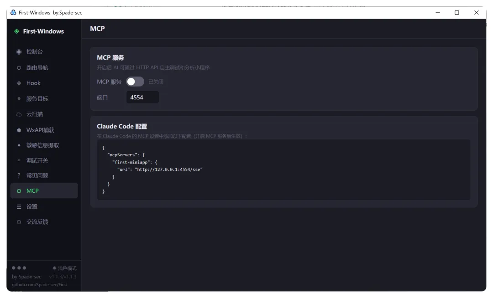
Task: Click the 端口 label
Action: (102, 98)
